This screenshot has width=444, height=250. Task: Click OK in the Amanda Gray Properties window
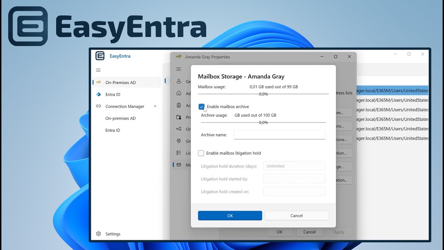point(280,232)
